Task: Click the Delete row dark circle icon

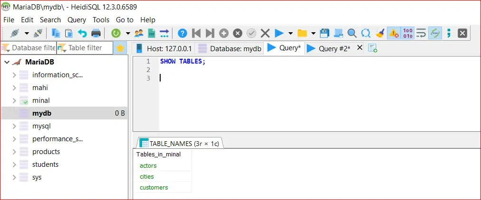Action: click(238, 33)
